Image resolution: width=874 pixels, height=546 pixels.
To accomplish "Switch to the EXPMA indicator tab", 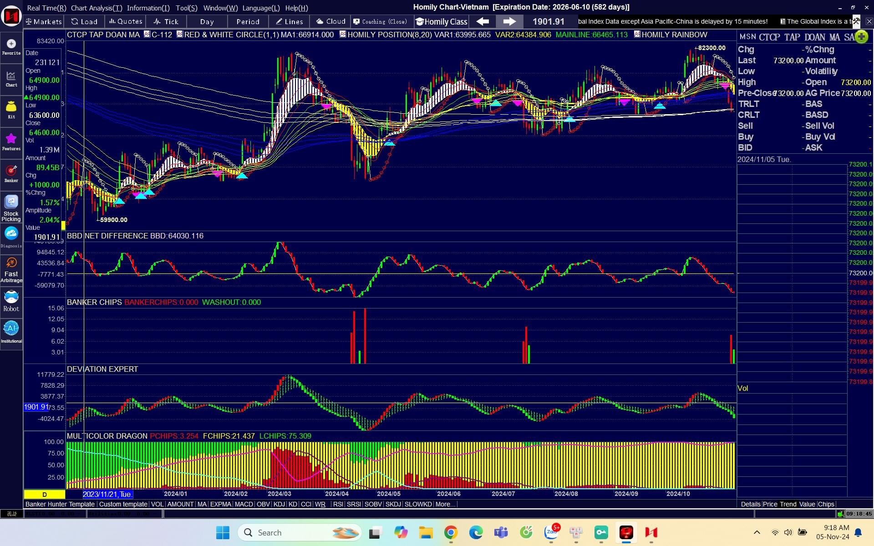I will click(x=220, y=504).
